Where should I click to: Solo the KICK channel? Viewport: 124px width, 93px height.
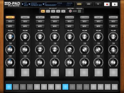click(10, 22)
